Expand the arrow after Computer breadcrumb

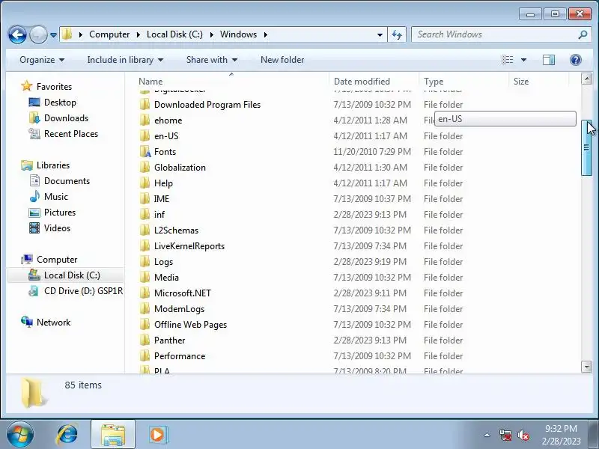[139, 34]
